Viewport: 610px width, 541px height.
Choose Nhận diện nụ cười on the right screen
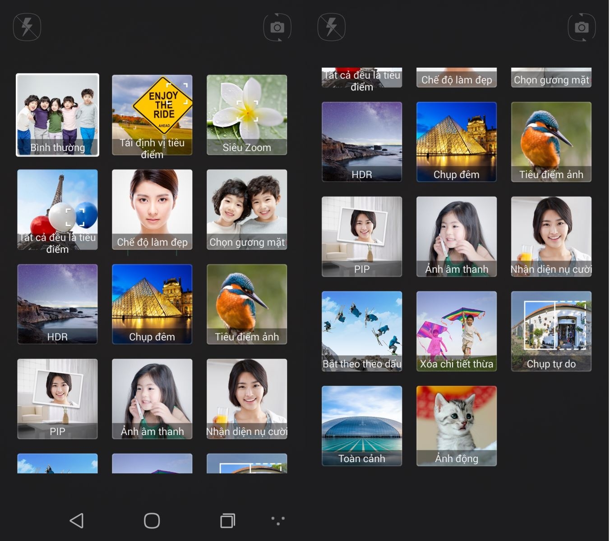pos(551,237)
